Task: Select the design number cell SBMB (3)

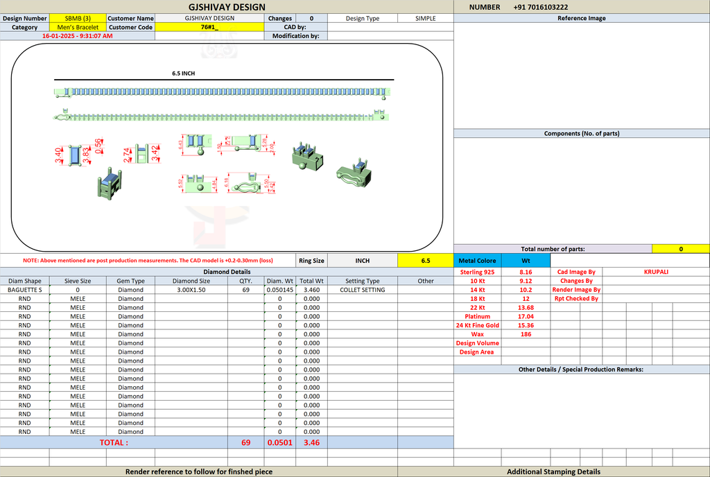Action: [x=78, y=19]
